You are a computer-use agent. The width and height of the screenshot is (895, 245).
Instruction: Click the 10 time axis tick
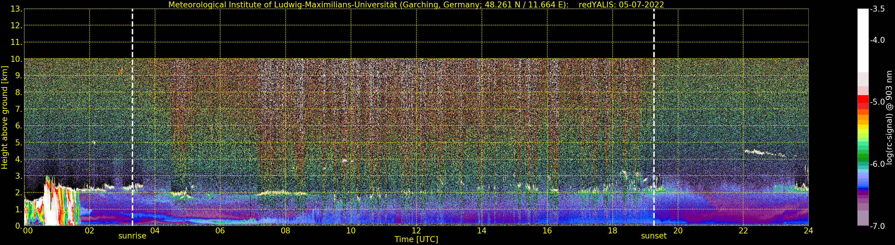[x=351, y=231]
